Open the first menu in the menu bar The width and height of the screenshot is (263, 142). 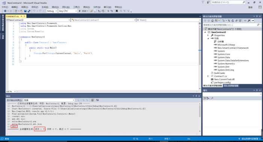click(5, 7)
